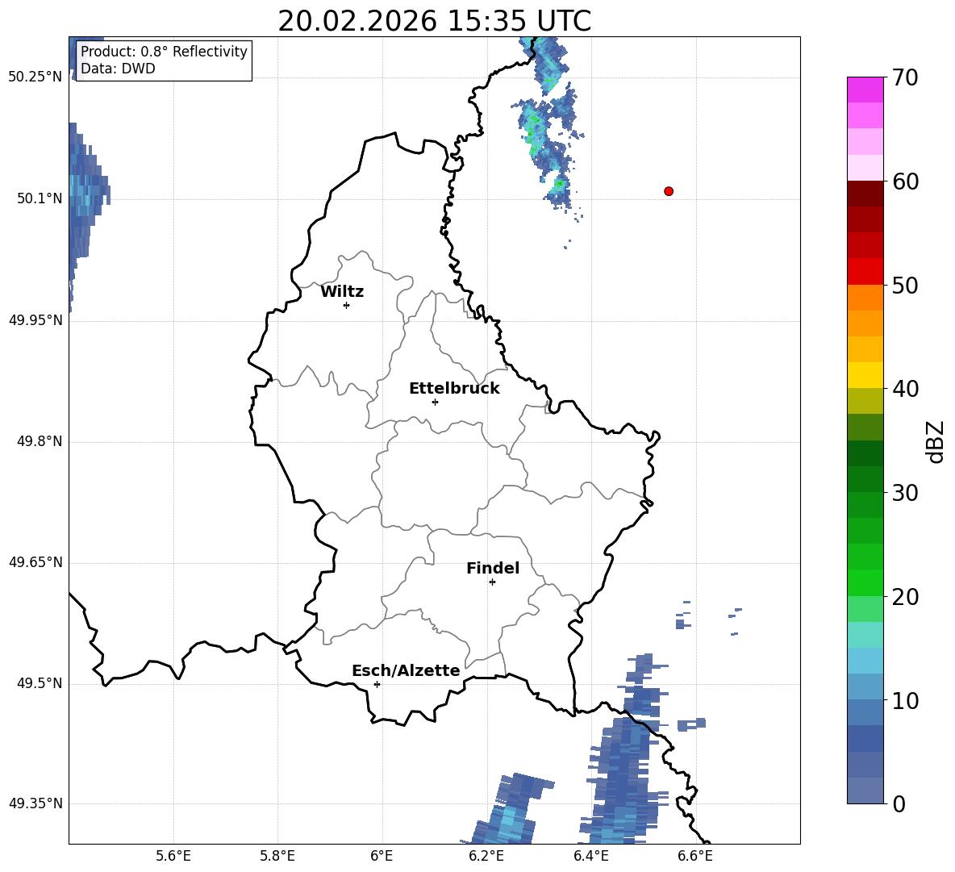Click the colorbar tick label 60
This screenshot has height=872, width=955.
[905, 181]
